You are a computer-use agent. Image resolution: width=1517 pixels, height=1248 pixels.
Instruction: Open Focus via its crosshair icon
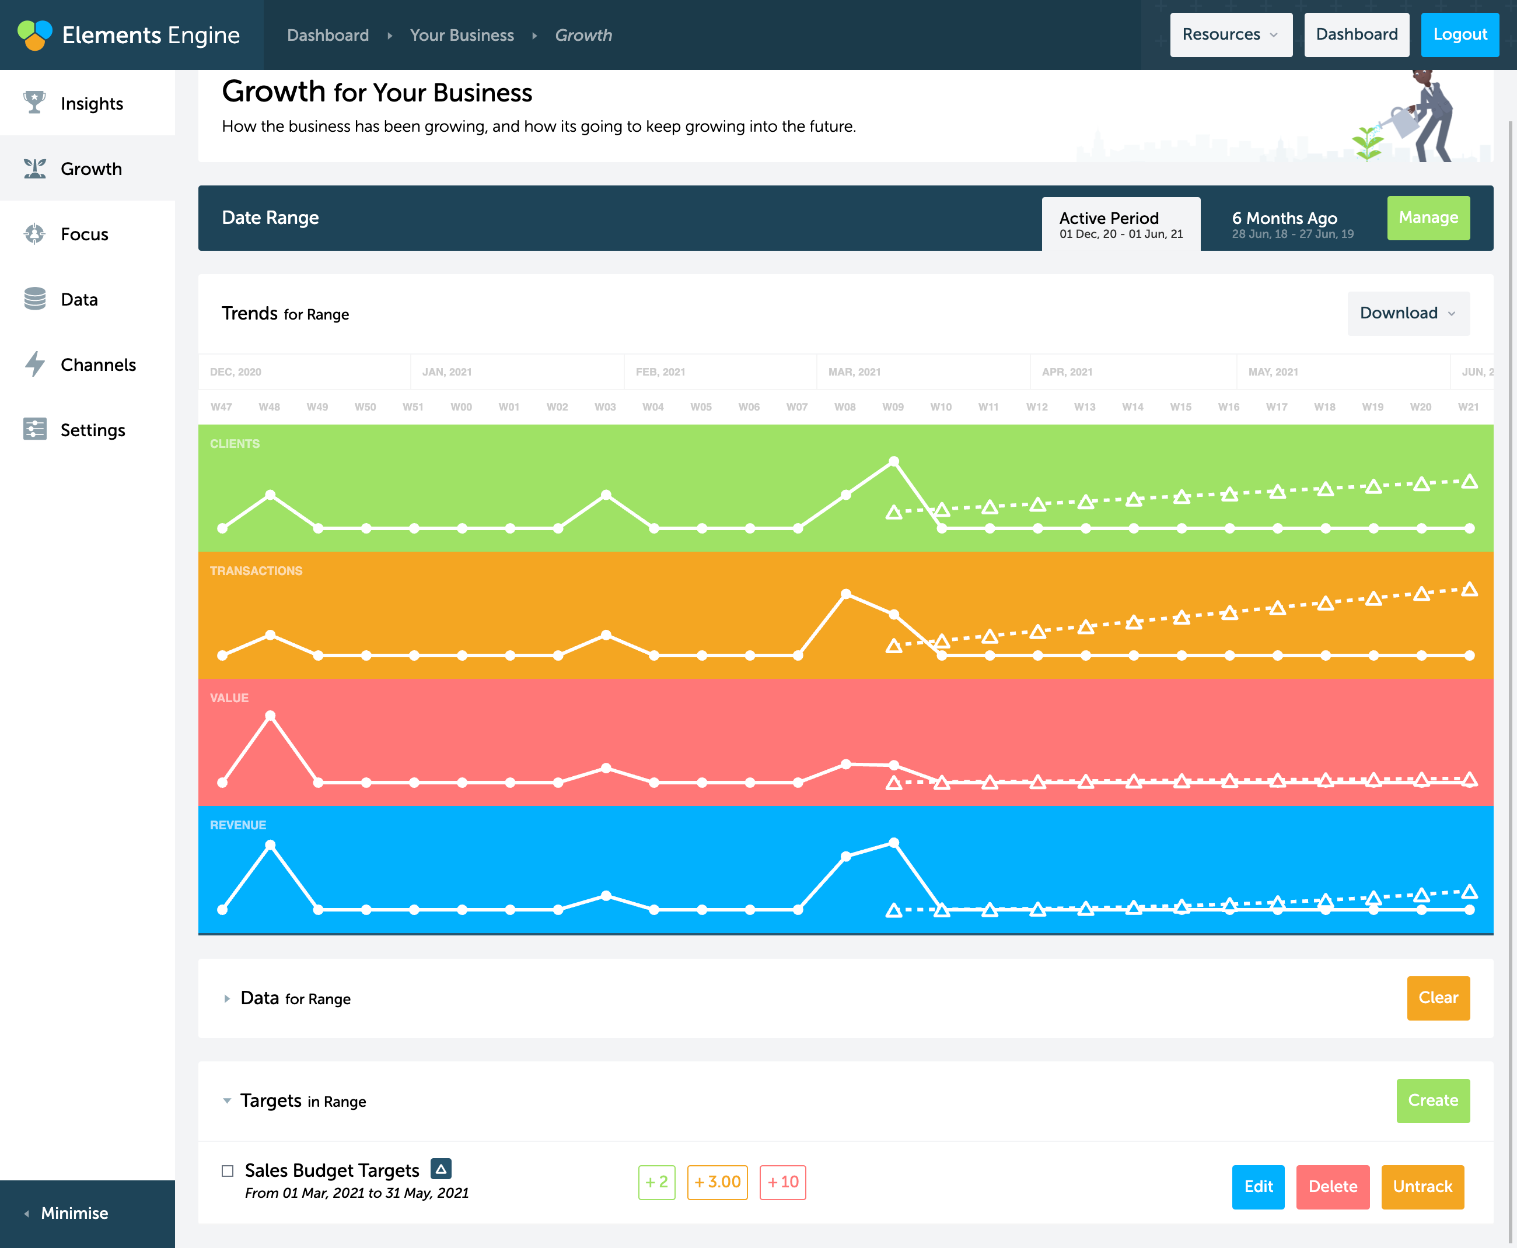pyautogui.click(x=34, y=234)
